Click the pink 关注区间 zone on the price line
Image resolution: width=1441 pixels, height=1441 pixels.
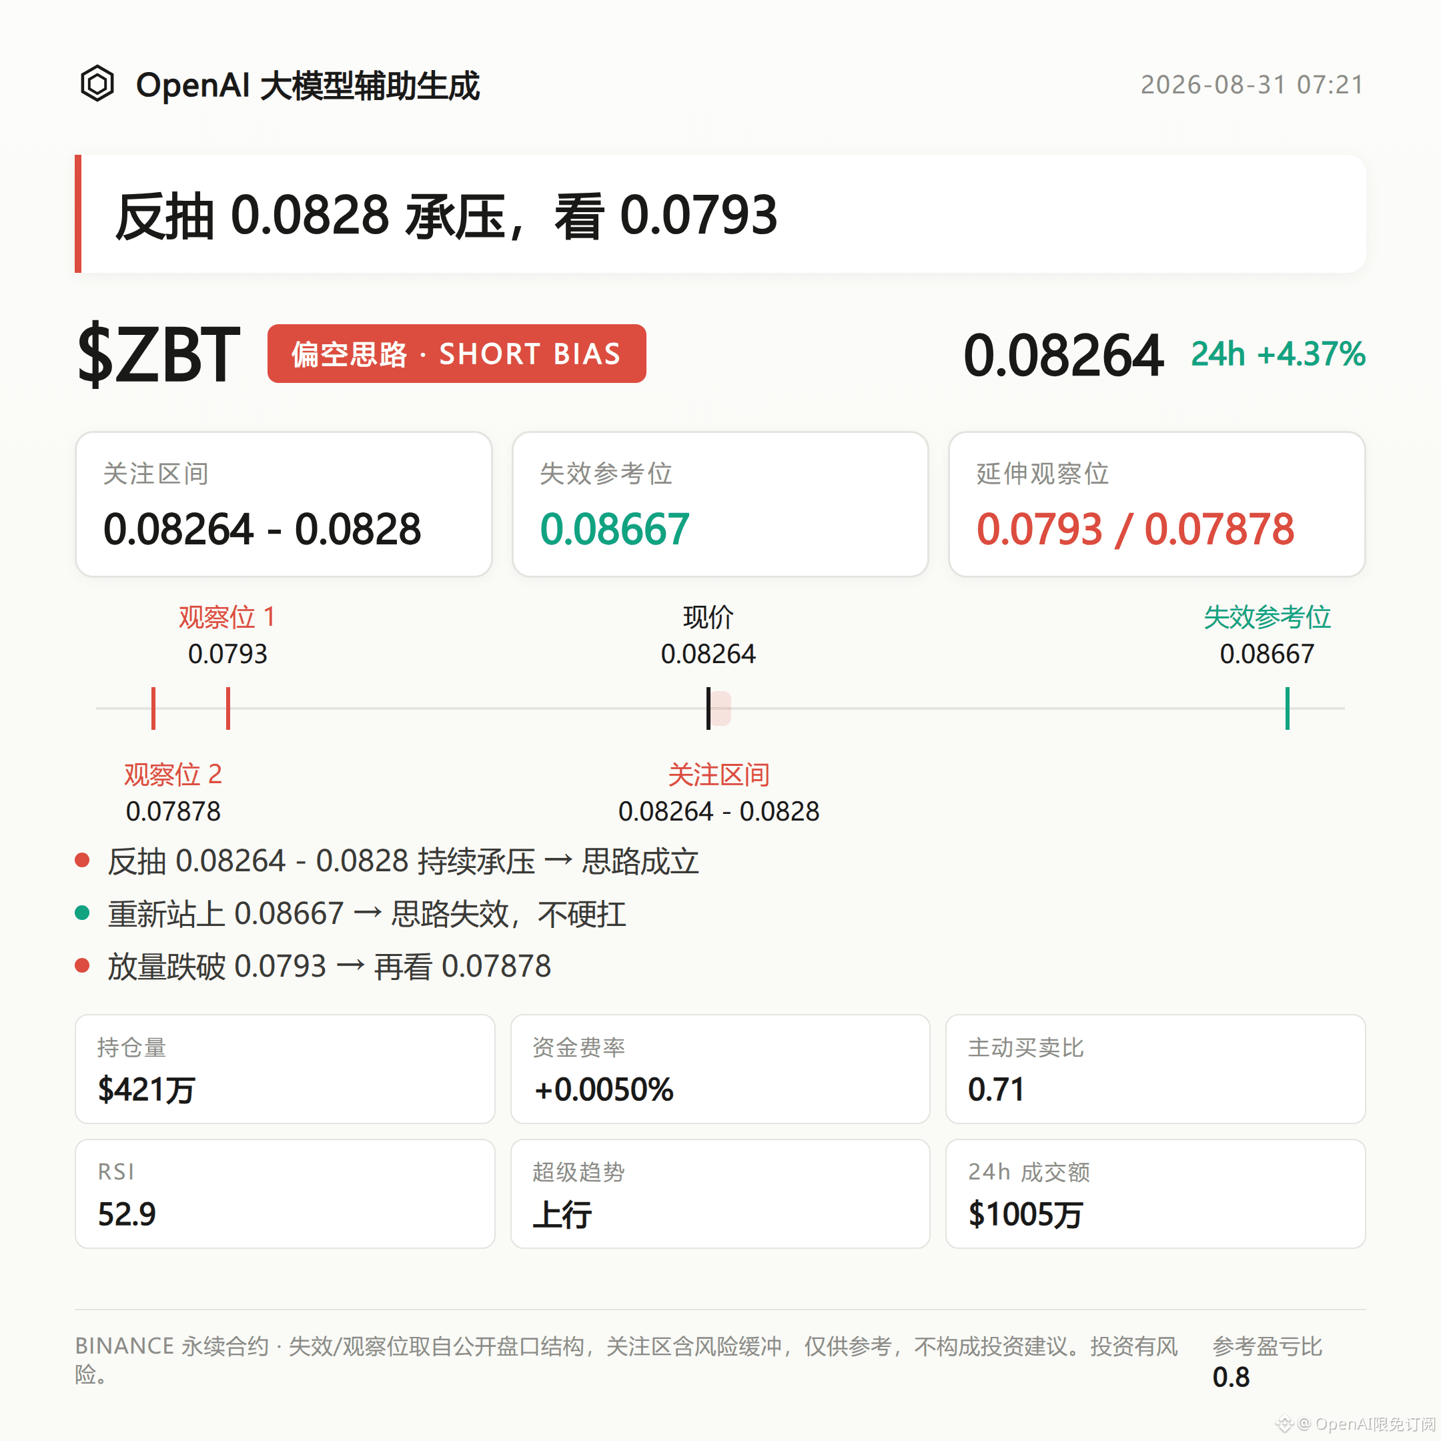tap(721, 708)
